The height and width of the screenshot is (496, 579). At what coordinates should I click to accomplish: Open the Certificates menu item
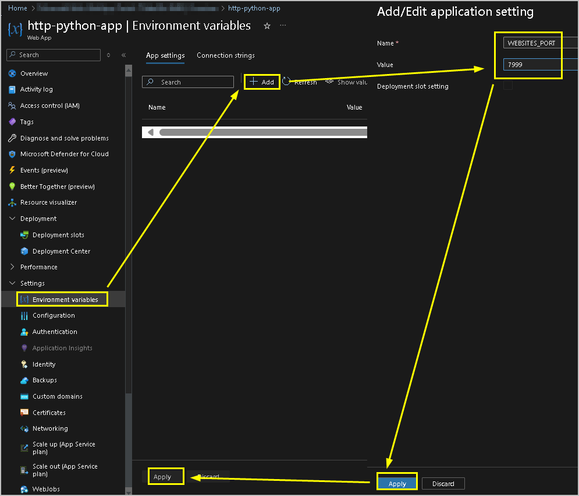click(49, 413)
